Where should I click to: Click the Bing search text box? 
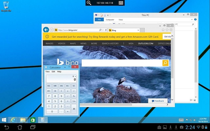tap(121, 63)
